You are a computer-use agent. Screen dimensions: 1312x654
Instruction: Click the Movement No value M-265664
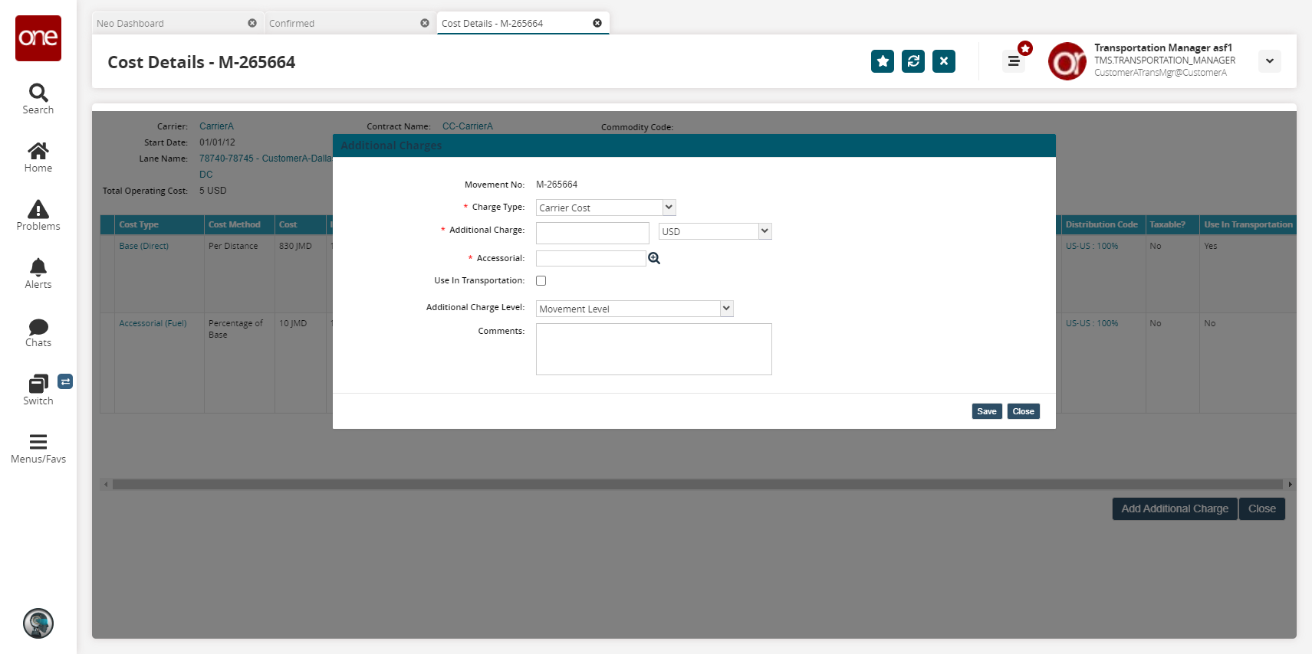tap(557, 185)
